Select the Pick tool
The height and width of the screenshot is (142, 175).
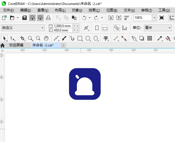pos(4,38)
